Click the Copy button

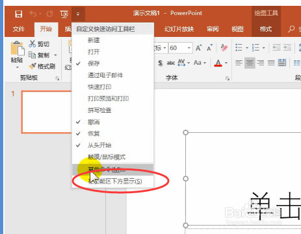point(39,55)
